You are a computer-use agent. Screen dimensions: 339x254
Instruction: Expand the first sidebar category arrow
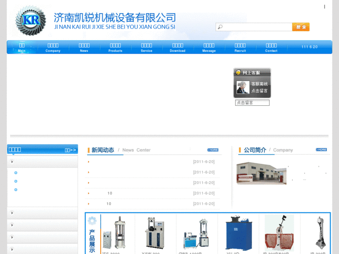coord(12,162)
